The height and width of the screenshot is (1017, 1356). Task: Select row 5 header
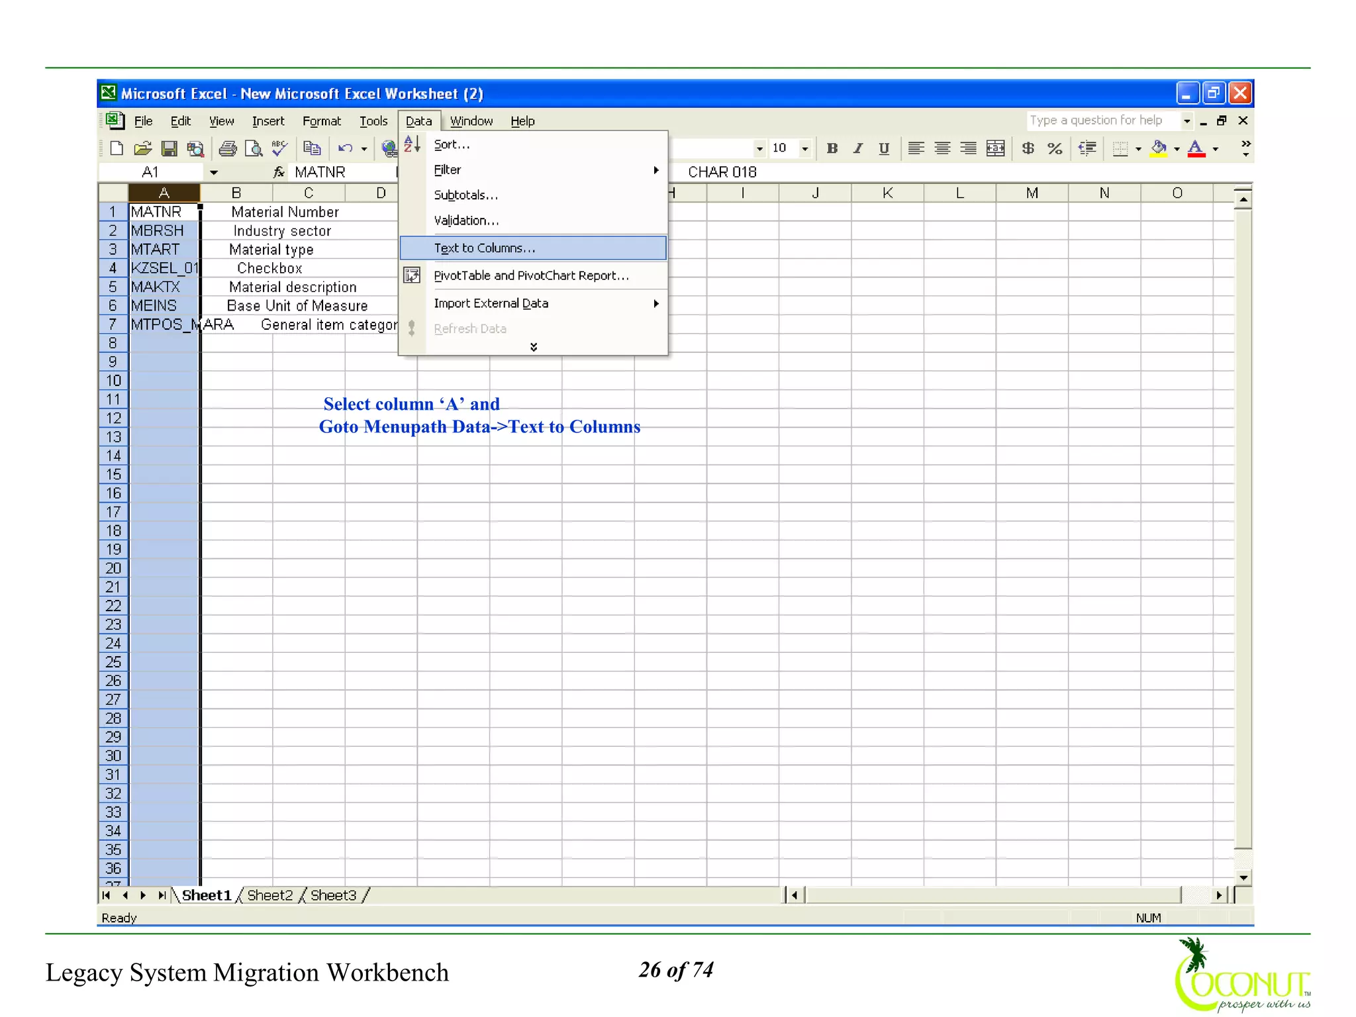[x=113, y=287]
